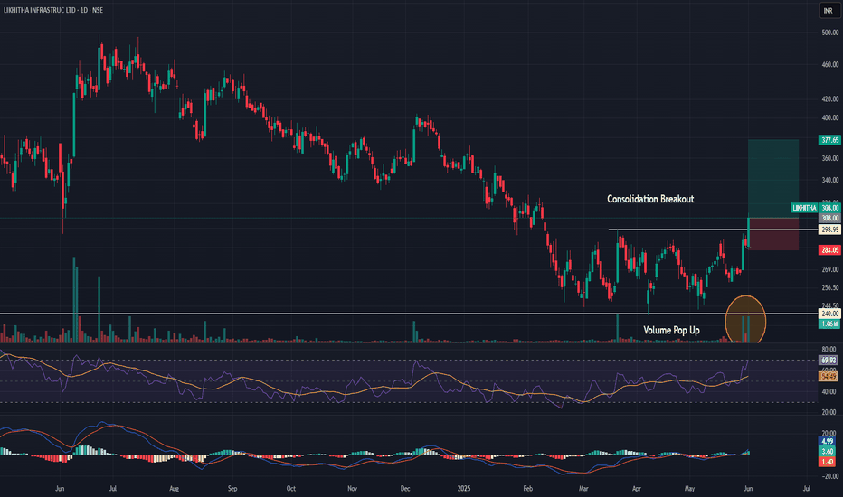This screenshot has width=843, height=497.
Task: Click the Aug label on time axis
Action: [x=174, y=489]
